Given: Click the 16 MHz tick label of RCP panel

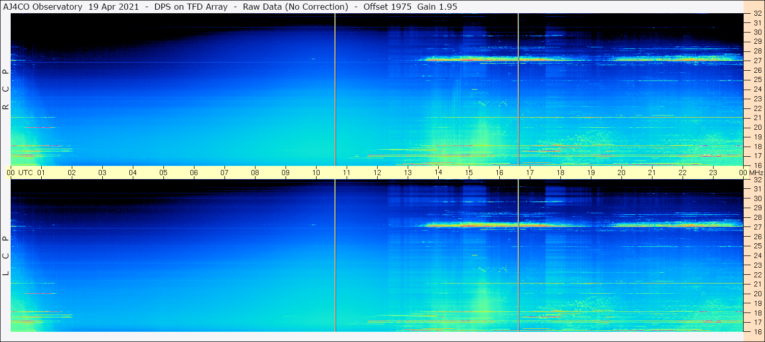Looking at the screenshot, I should click(757, 165).
